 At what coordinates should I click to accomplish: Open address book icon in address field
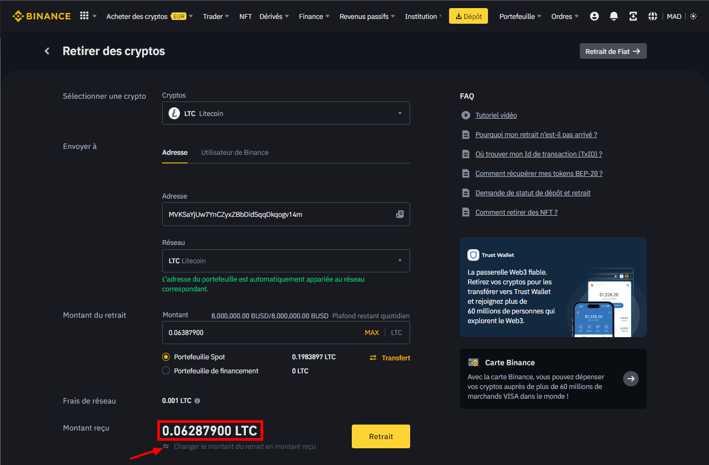tap(400, 214)
